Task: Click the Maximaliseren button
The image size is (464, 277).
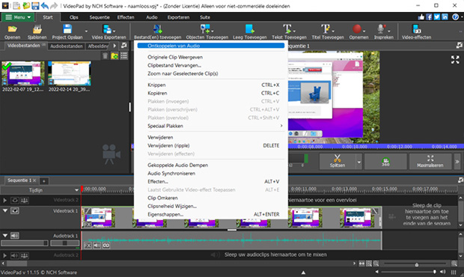Action: 430,162
